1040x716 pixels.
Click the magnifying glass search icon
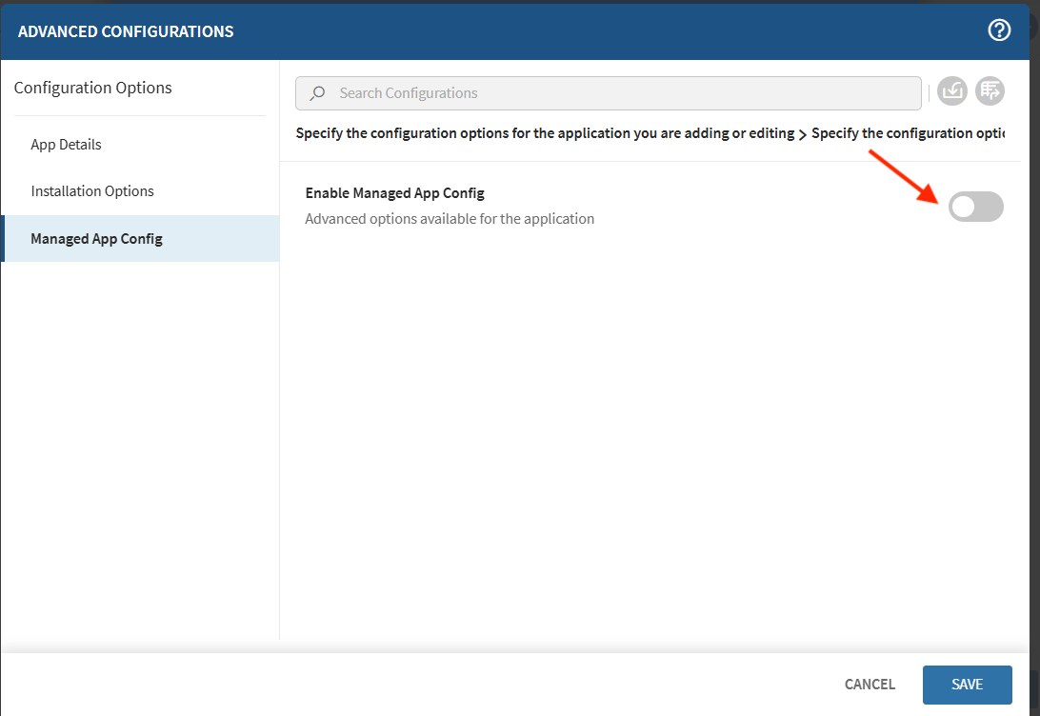[318, 93]
